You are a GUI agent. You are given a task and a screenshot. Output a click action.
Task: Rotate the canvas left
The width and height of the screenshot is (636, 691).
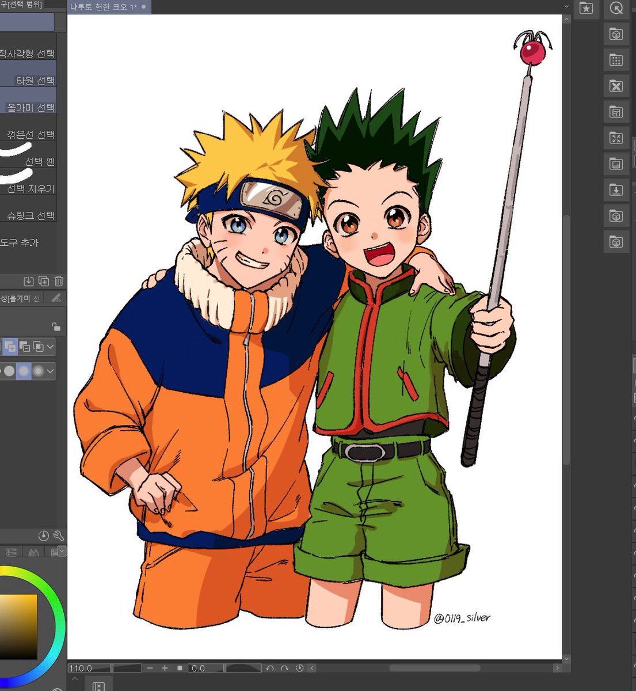pos(270,668)
